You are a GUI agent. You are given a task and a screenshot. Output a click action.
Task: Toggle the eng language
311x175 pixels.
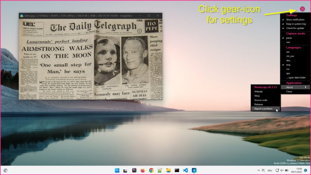[295, 65]
